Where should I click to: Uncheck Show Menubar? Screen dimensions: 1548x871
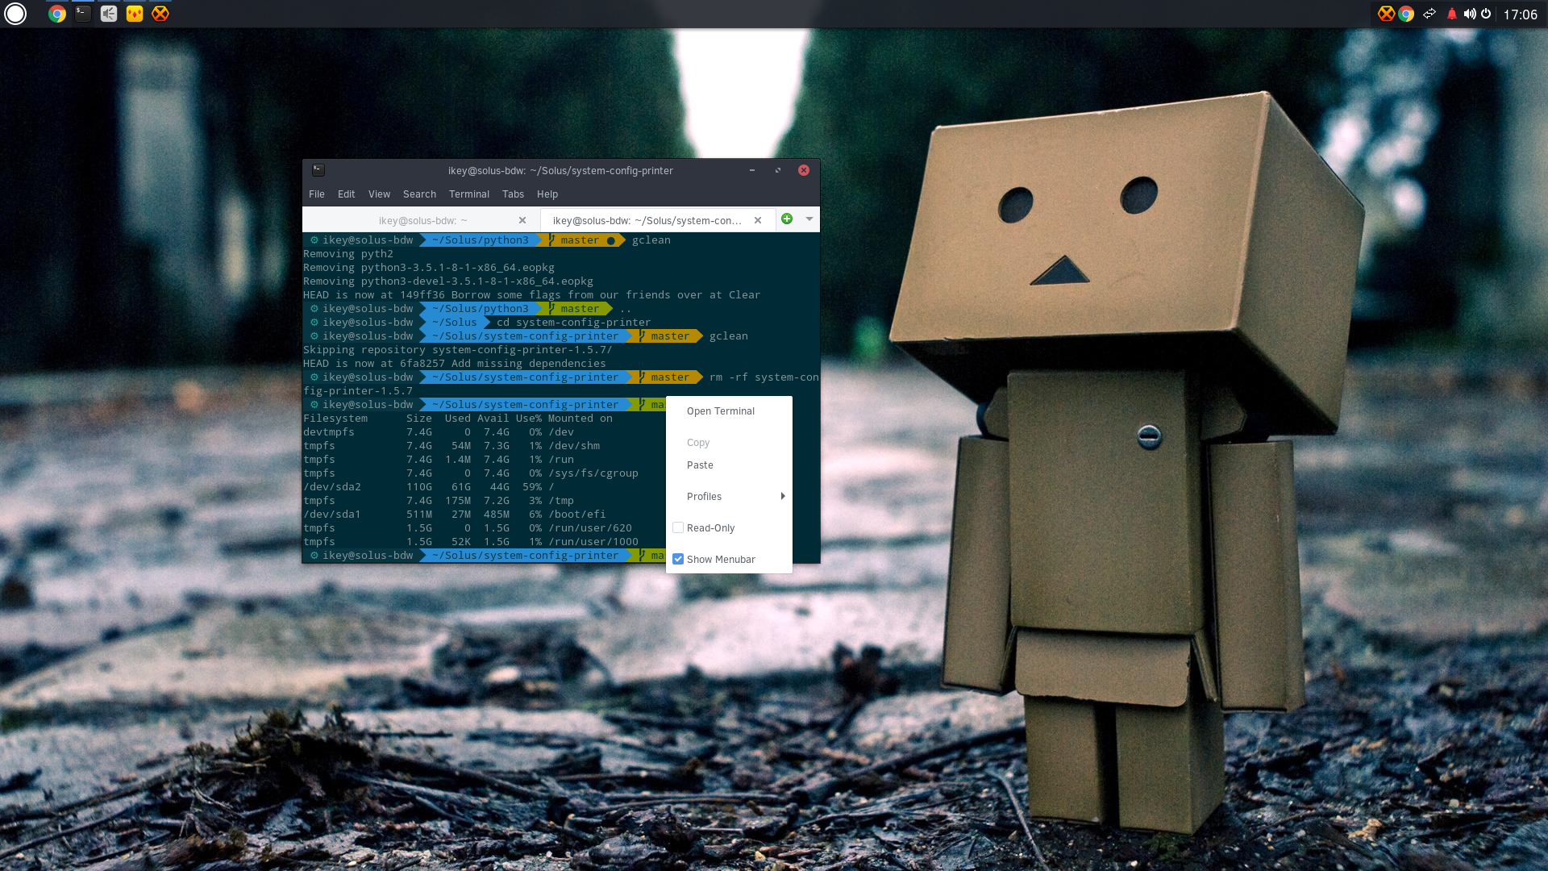(678, 560)
